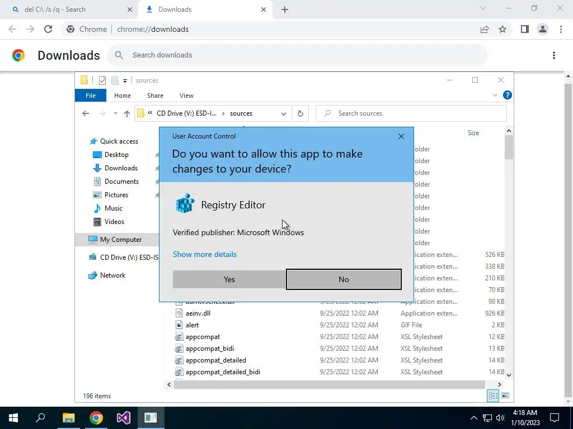This screenshot has width=573, height=429.
Task: Open Downloads page more actions menu
Action: pos(553,55)
